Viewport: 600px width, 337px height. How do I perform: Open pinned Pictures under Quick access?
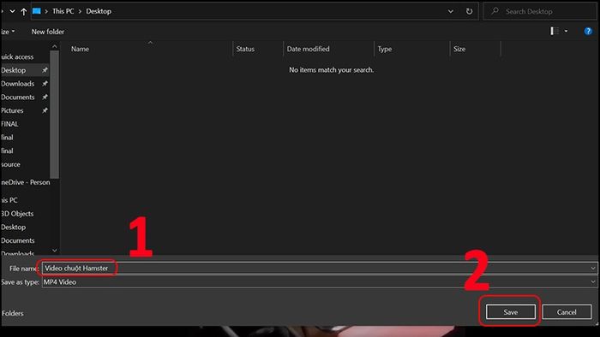12,110
